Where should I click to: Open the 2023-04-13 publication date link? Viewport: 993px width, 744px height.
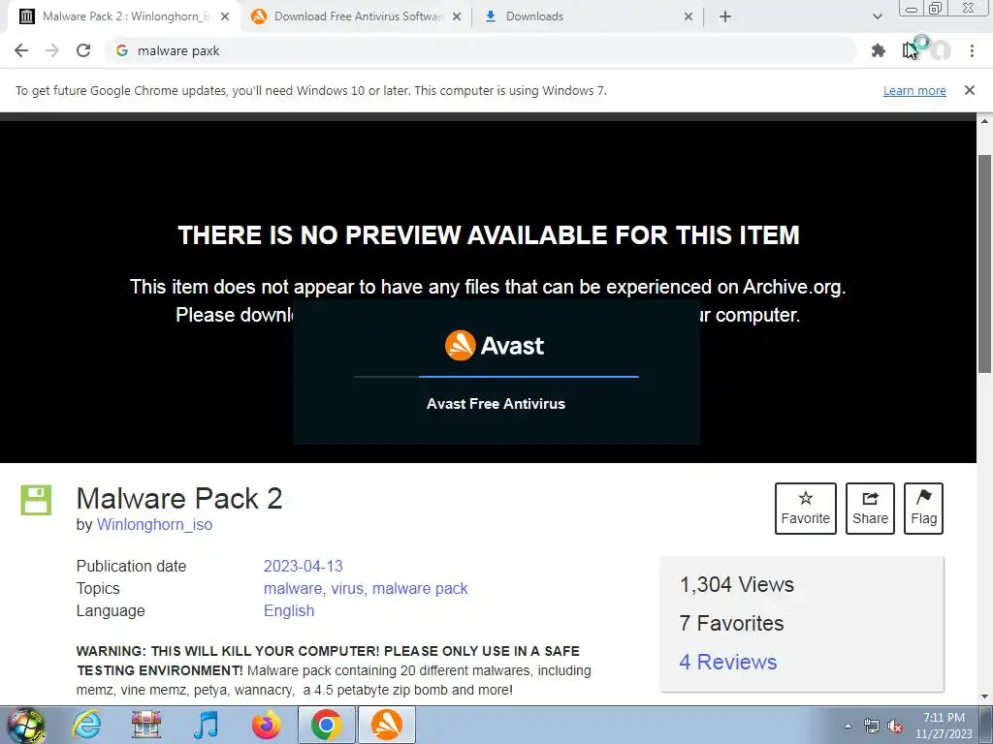click(x=303, y=566)
